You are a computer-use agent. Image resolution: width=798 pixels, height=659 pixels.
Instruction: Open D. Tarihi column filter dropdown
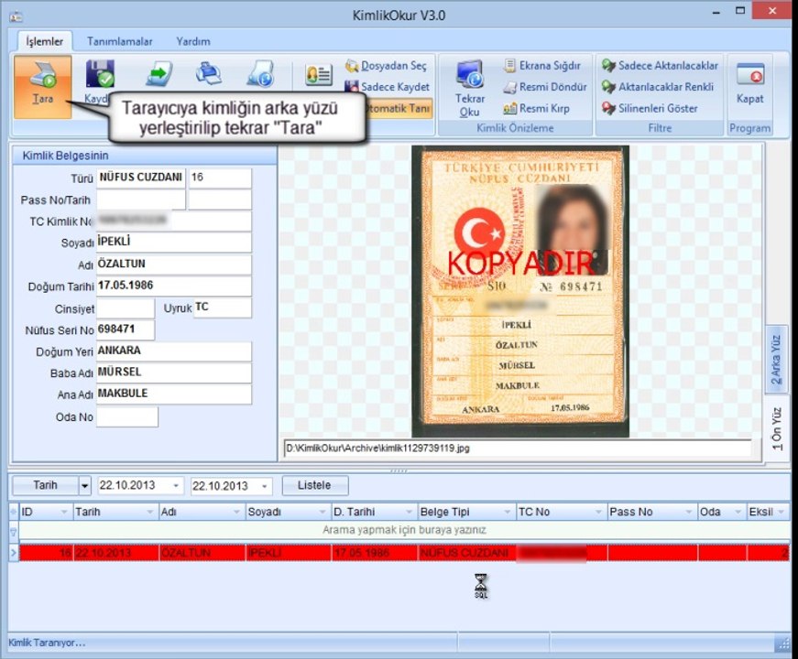tap(410, 512)
